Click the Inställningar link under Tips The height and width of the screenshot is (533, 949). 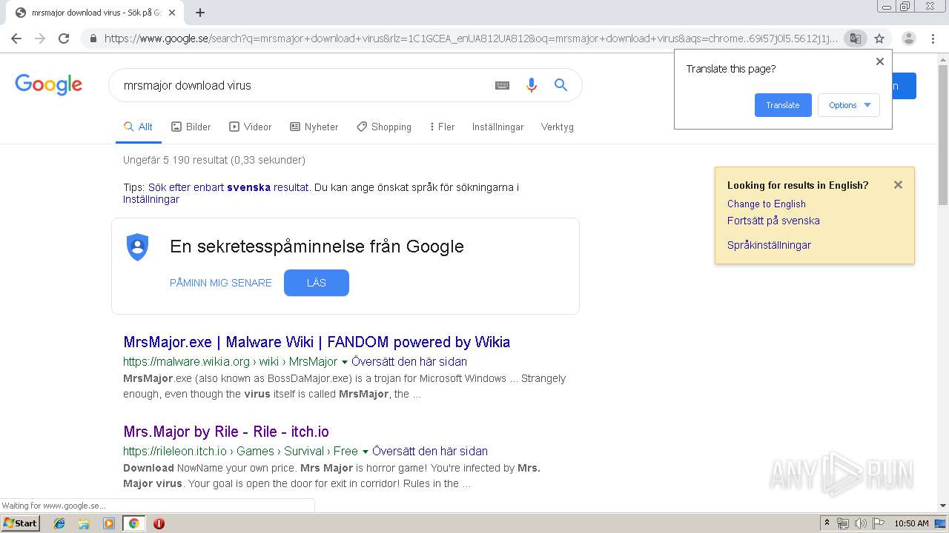click(151, 199)
